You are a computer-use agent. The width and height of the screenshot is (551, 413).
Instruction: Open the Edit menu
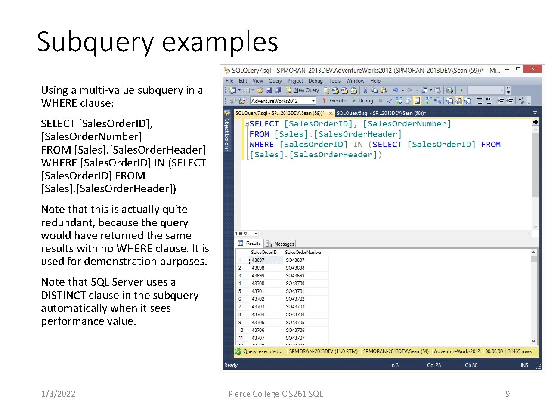pyautogui.click(x=243, y=81)
